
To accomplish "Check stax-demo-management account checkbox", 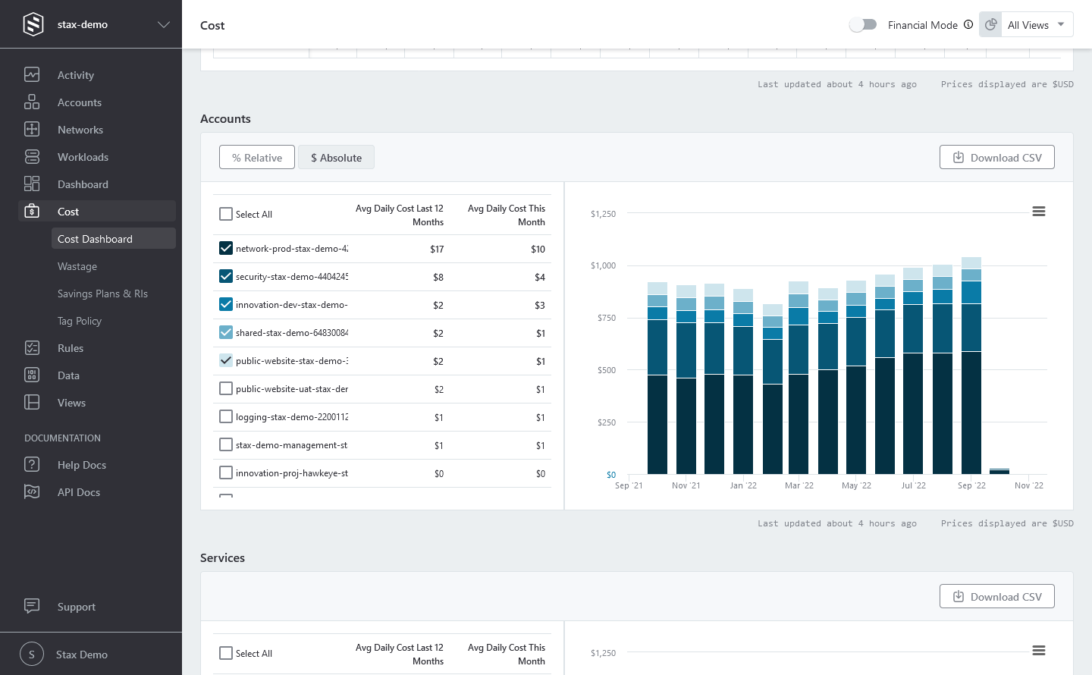I will pos(226,444).
